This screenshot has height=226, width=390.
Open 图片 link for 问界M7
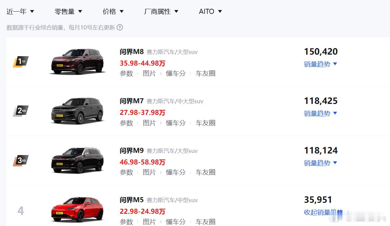pyautogui.click(x=149, y=123)
